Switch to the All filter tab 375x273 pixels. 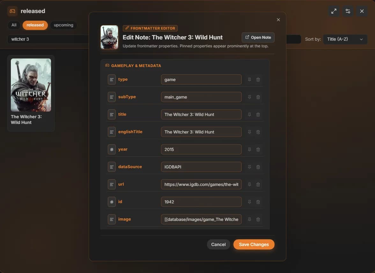pyautogui.click(x=14, y=25)
